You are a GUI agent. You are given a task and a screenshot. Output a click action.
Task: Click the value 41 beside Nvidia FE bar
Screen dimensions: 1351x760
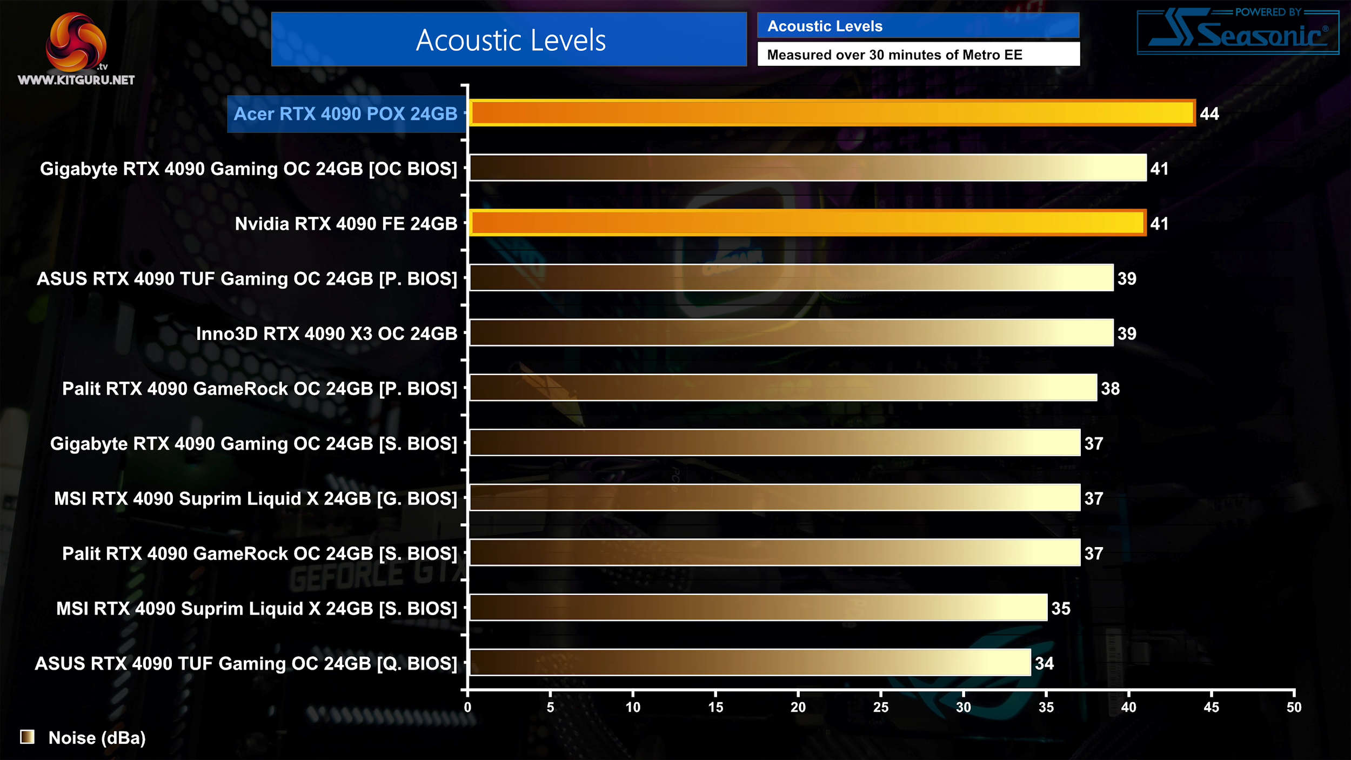(x=1160, y=224)
